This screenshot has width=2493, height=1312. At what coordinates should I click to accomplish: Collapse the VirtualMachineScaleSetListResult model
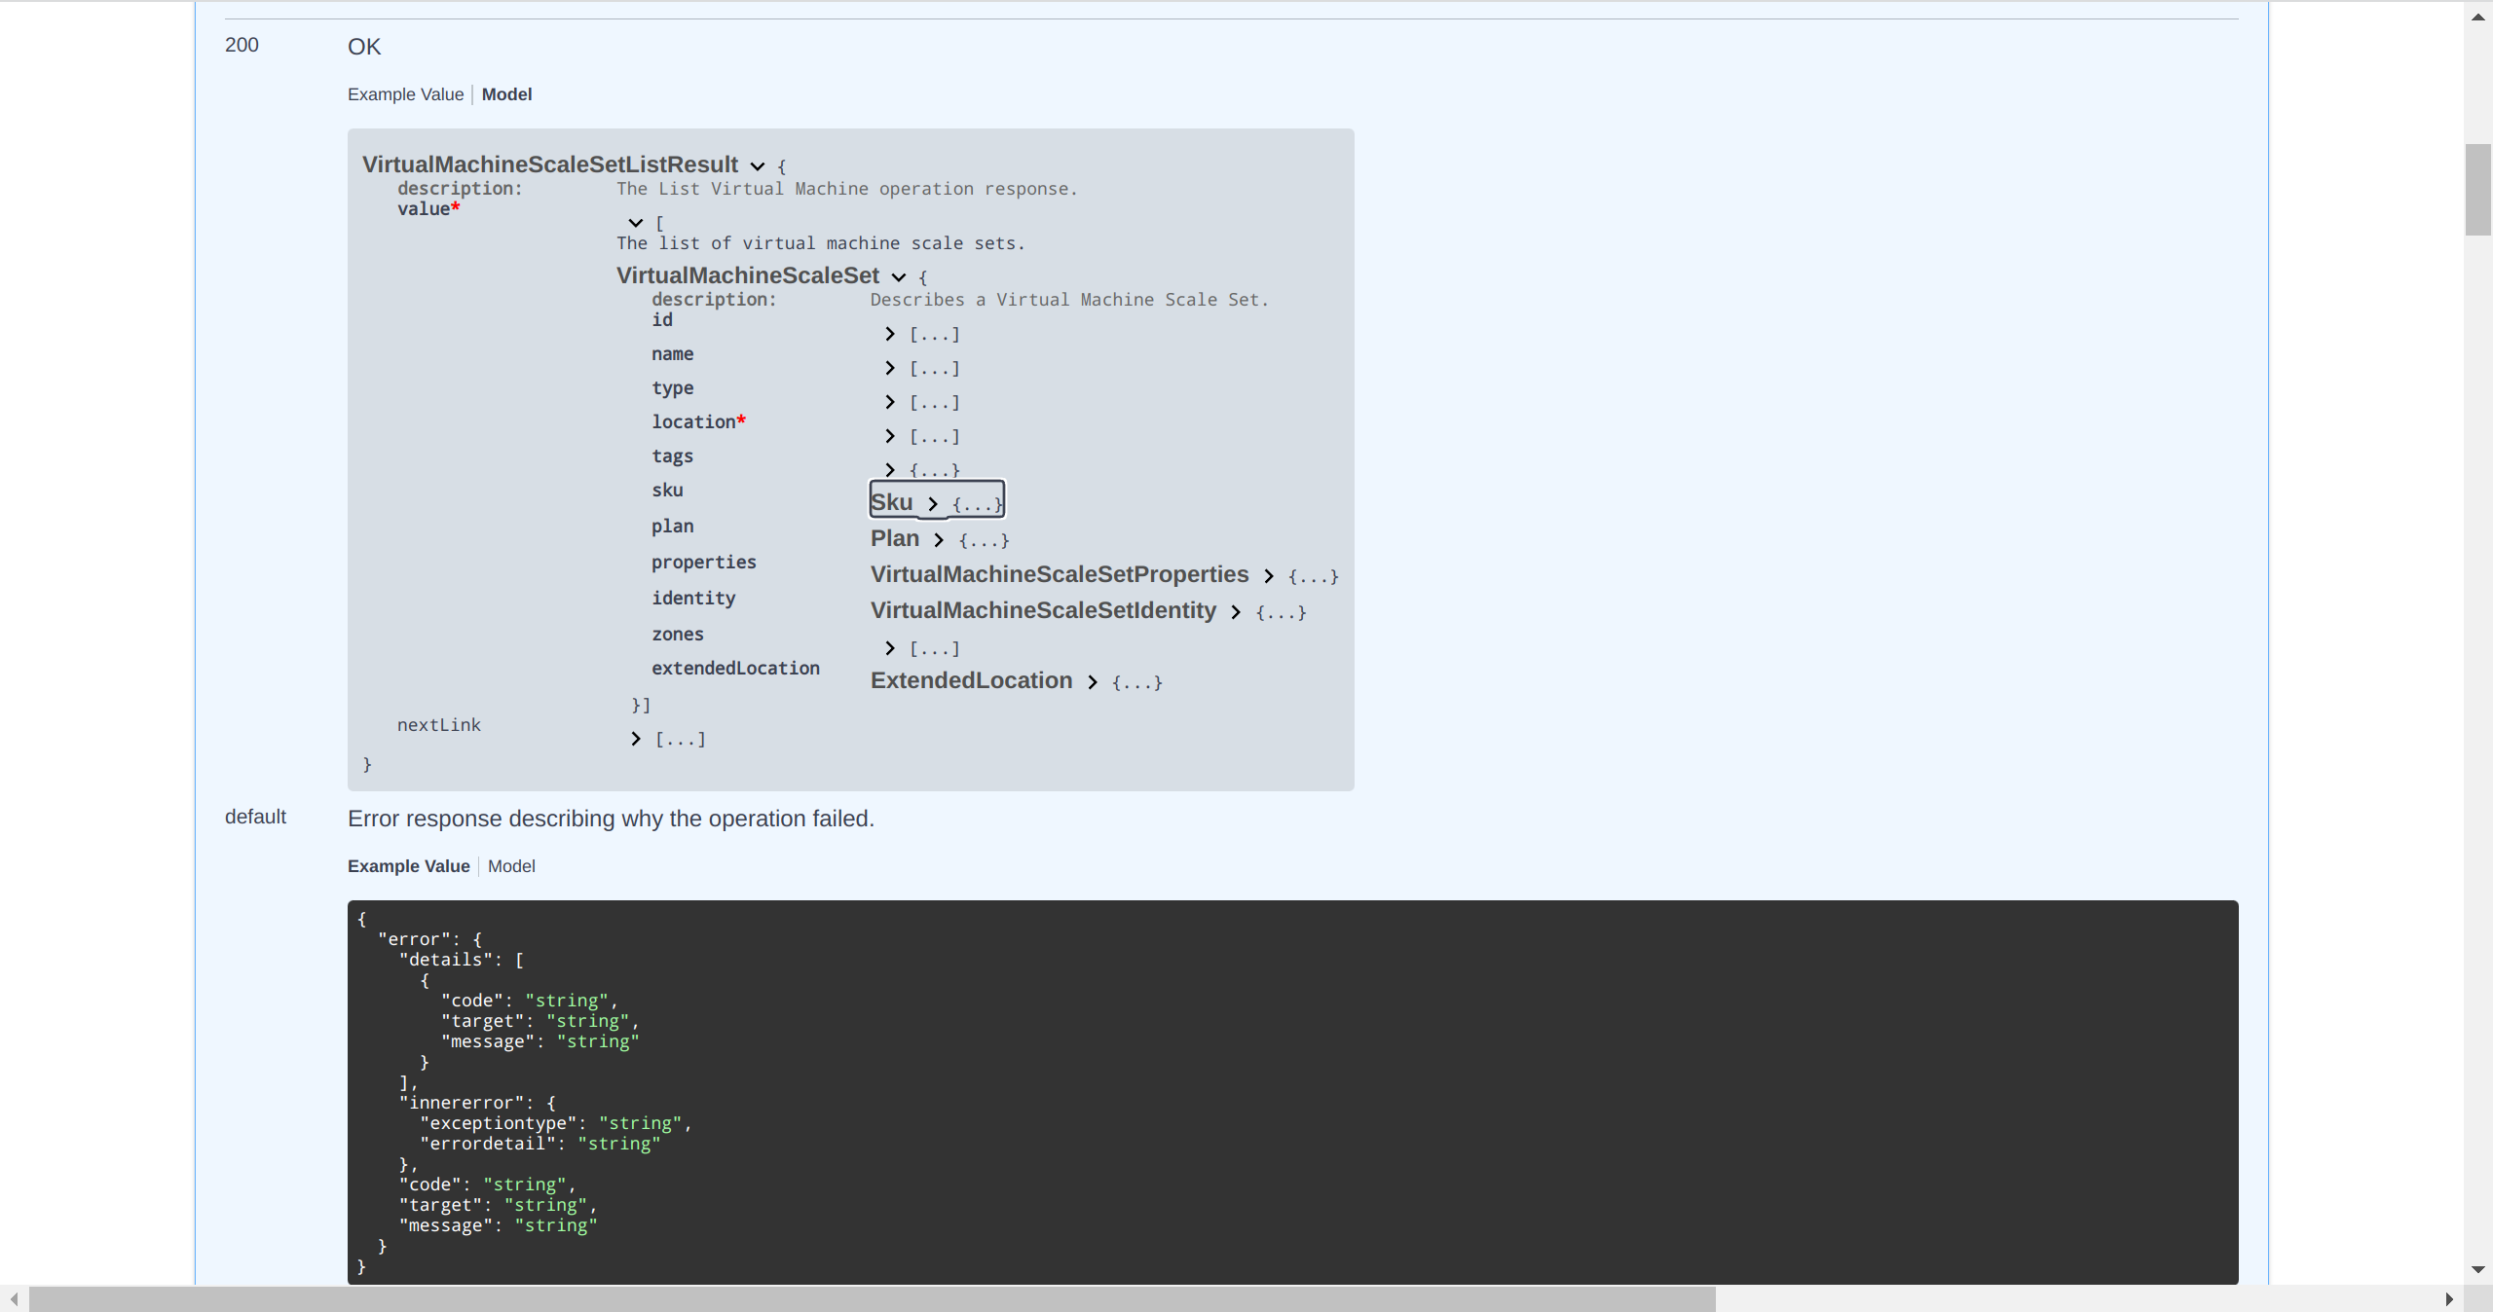point(757,166)
